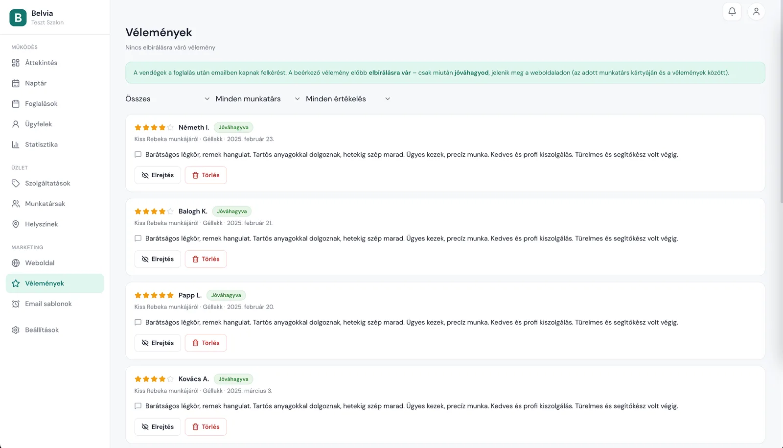The height and width of the screenshot is (448, 783).
Task: Hide Balogh K. review with Elrejtés
Action: (x=158, y=259)
